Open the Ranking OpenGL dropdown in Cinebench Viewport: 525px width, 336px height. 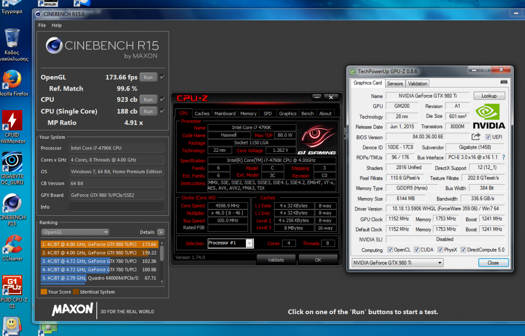point(75,232)
